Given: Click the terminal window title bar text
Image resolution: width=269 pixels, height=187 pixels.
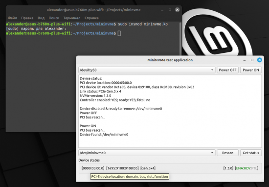Looking at the screenshot, I should [x=94, y=10].
